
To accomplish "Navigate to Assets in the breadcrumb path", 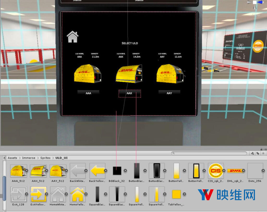I will click(x=12, y=158).
